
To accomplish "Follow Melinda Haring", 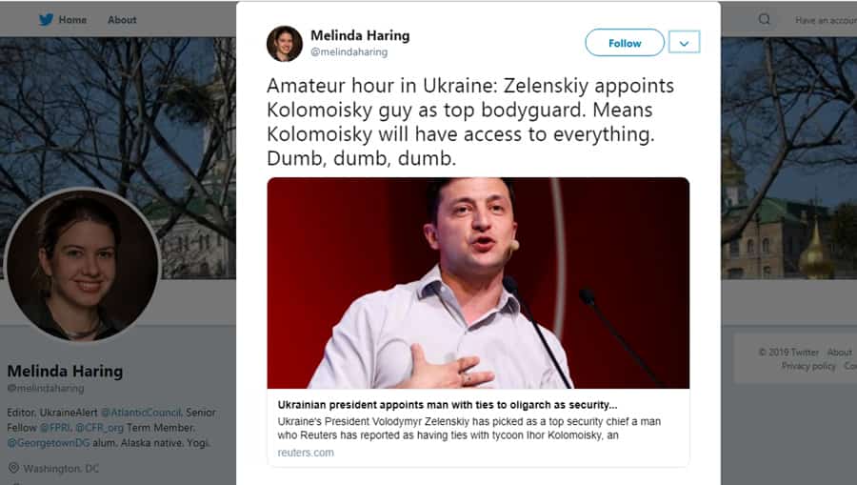I will coord(625,43).
